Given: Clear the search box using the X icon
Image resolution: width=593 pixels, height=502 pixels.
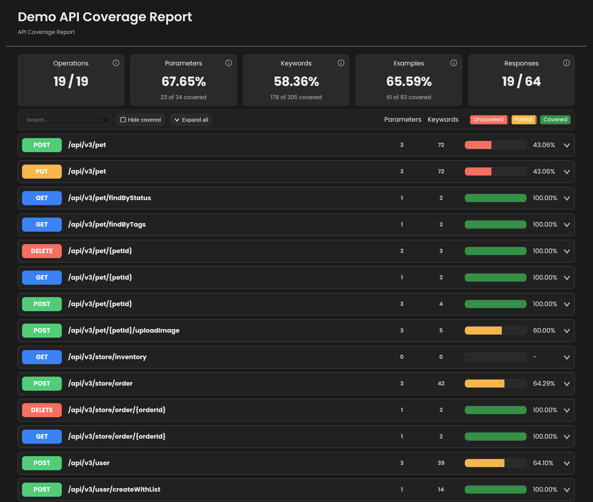Looking at the screenshot, I should [105, 120].
